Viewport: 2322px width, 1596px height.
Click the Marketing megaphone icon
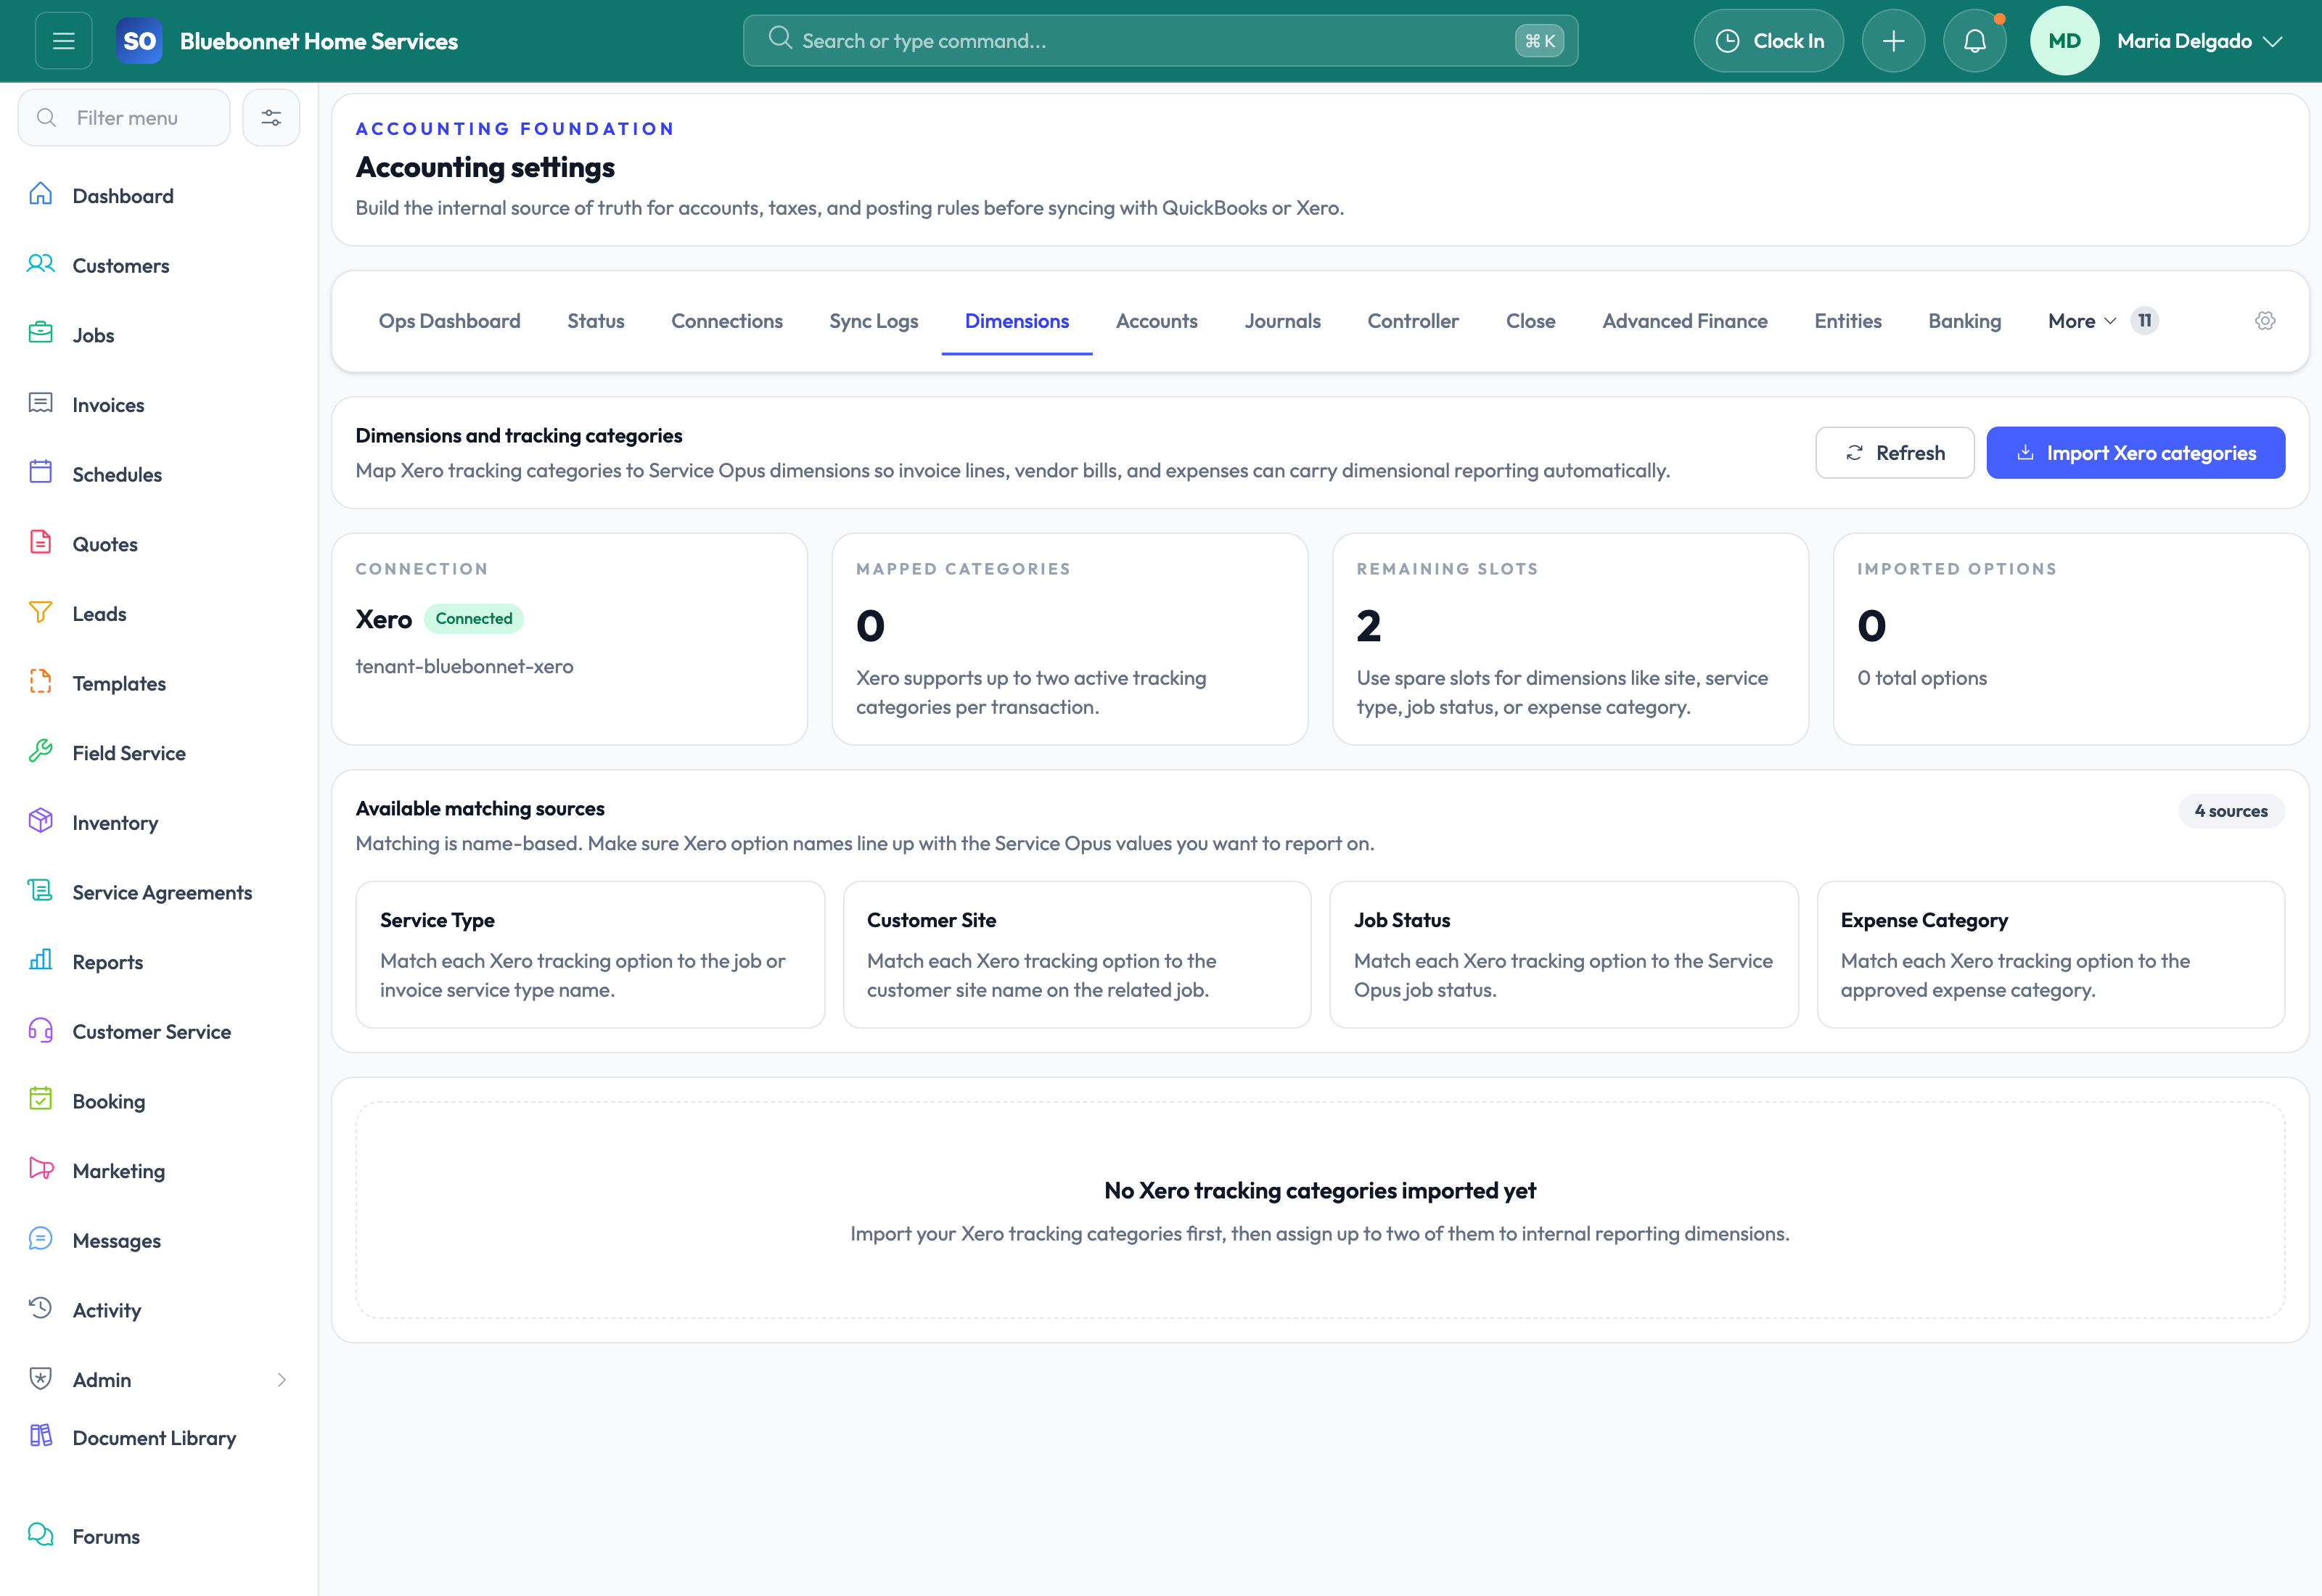point(41,1169)
